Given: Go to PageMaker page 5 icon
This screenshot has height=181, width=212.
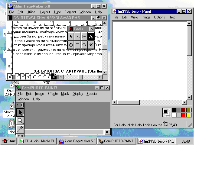Looking at the screenshot, I should tap(38, 76).
